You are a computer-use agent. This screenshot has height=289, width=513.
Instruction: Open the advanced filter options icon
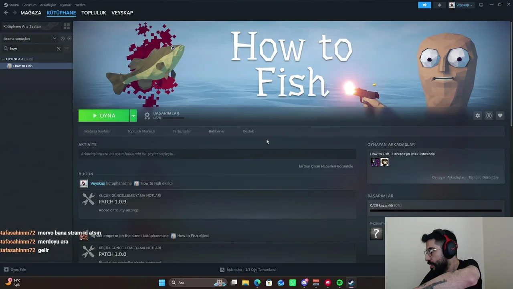tap(67, 49)
